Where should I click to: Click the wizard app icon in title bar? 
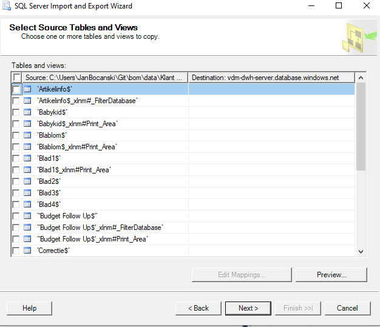7,6
